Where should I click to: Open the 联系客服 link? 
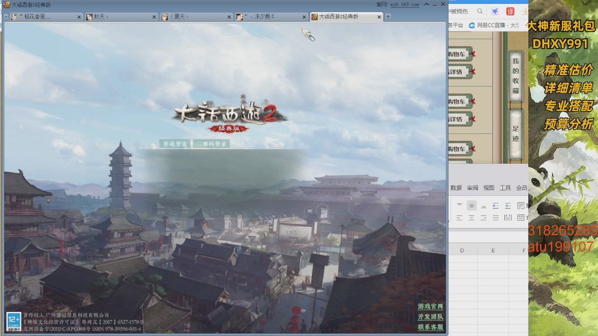[430, 327]
